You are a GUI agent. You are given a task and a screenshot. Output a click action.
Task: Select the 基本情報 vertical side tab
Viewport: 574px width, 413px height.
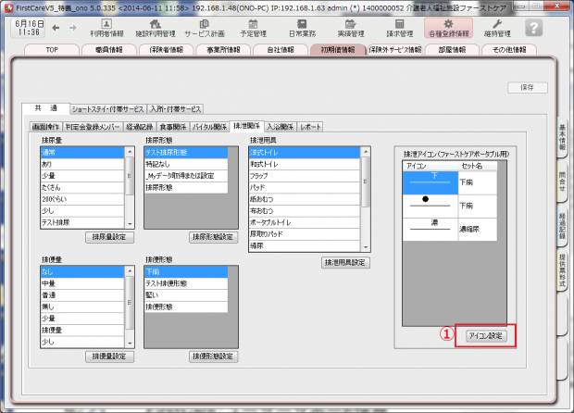[563, 139]
